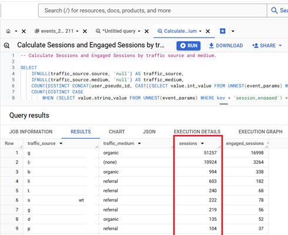Close the Calculate...ium query tab

(x=208, y=31)
